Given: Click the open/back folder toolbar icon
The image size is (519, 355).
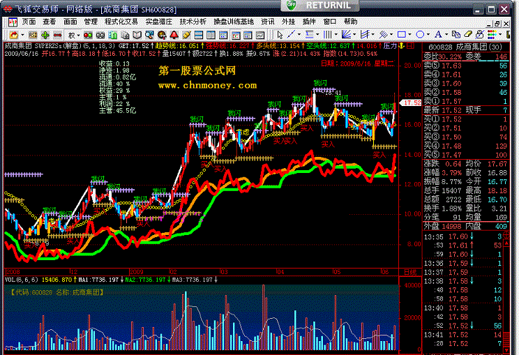Looking at the screenshot, I should click(x=13, y=35).
